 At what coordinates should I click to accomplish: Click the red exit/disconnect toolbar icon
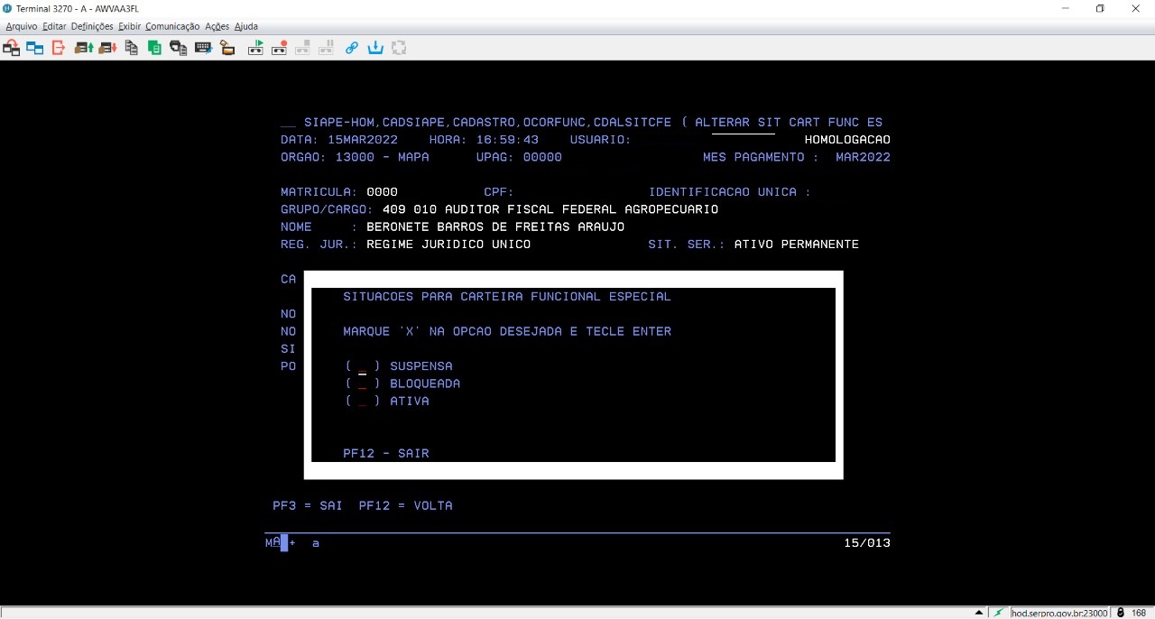pyautogui.click(x=59, y=48)
